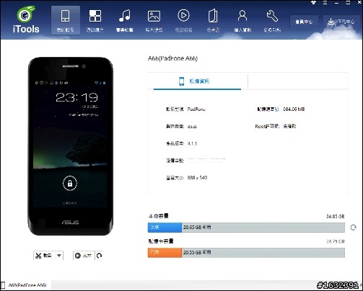
Task: Open the My Device phone icon tab
Action: (x=65, y=21)
